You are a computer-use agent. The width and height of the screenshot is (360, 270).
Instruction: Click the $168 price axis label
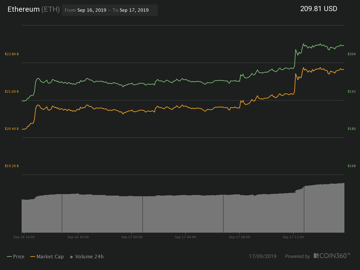tap(352, 166)
